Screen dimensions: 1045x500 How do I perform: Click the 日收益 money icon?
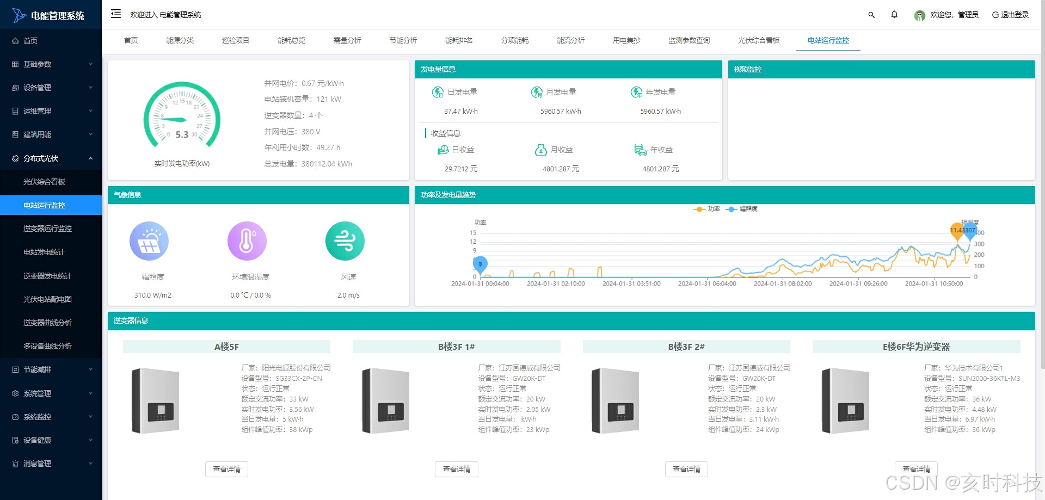[x=443, y=150]
